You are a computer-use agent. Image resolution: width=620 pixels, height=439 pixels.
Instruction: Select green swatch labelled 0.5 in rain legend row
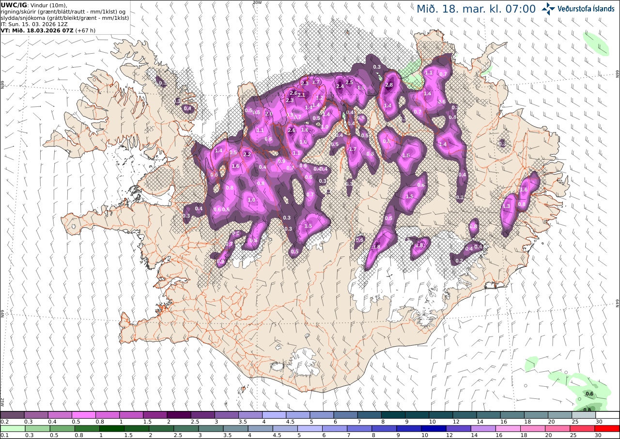[62, 428]
